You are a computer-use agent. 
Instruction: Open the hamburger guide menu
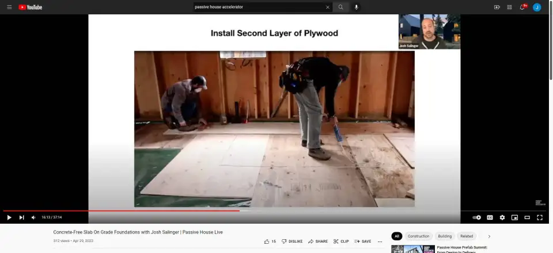click(9, 7)
